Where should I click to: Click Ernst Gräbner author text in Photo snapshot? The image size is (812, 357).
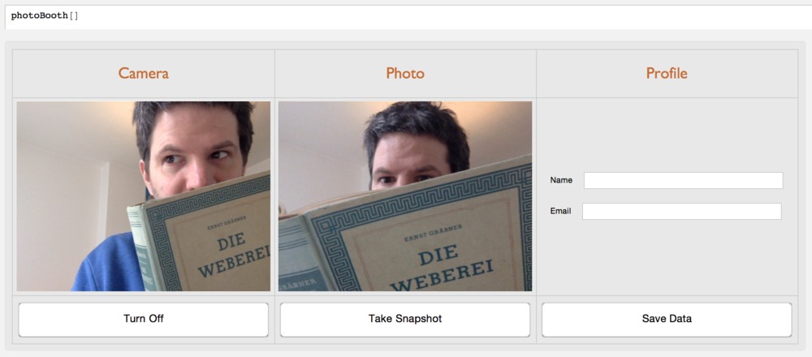[434, 231]
